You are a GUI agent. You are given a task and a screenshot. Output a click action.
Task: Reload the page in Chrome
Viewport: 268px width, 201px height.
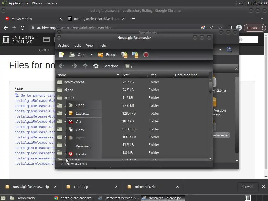pos(23,28)
